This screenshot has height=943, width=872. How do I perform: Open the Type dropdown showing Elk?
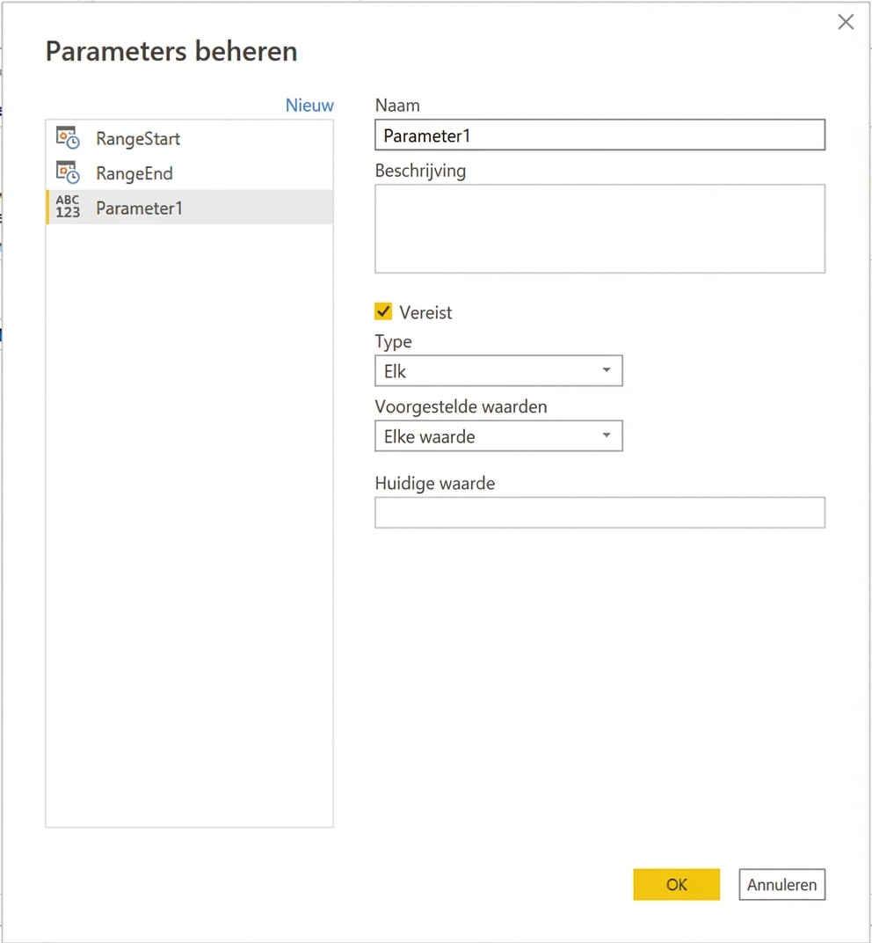498,370
